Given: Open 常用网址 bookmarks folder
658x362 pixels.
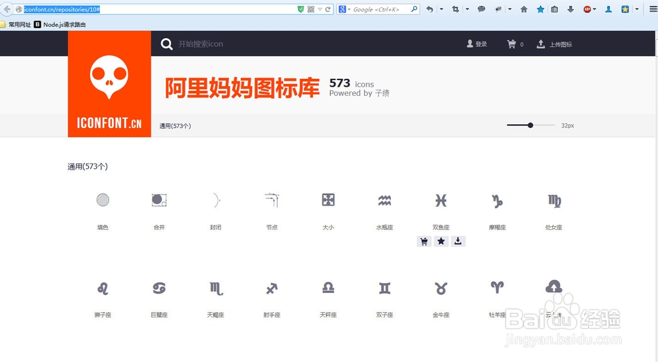Looking at the screenshot, I should 16,25.
